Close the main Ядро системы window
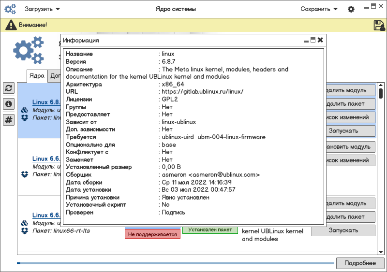Image resolution: width=387 pixels, height=272 pixels. pyautogui.click(x=381, y=6)
